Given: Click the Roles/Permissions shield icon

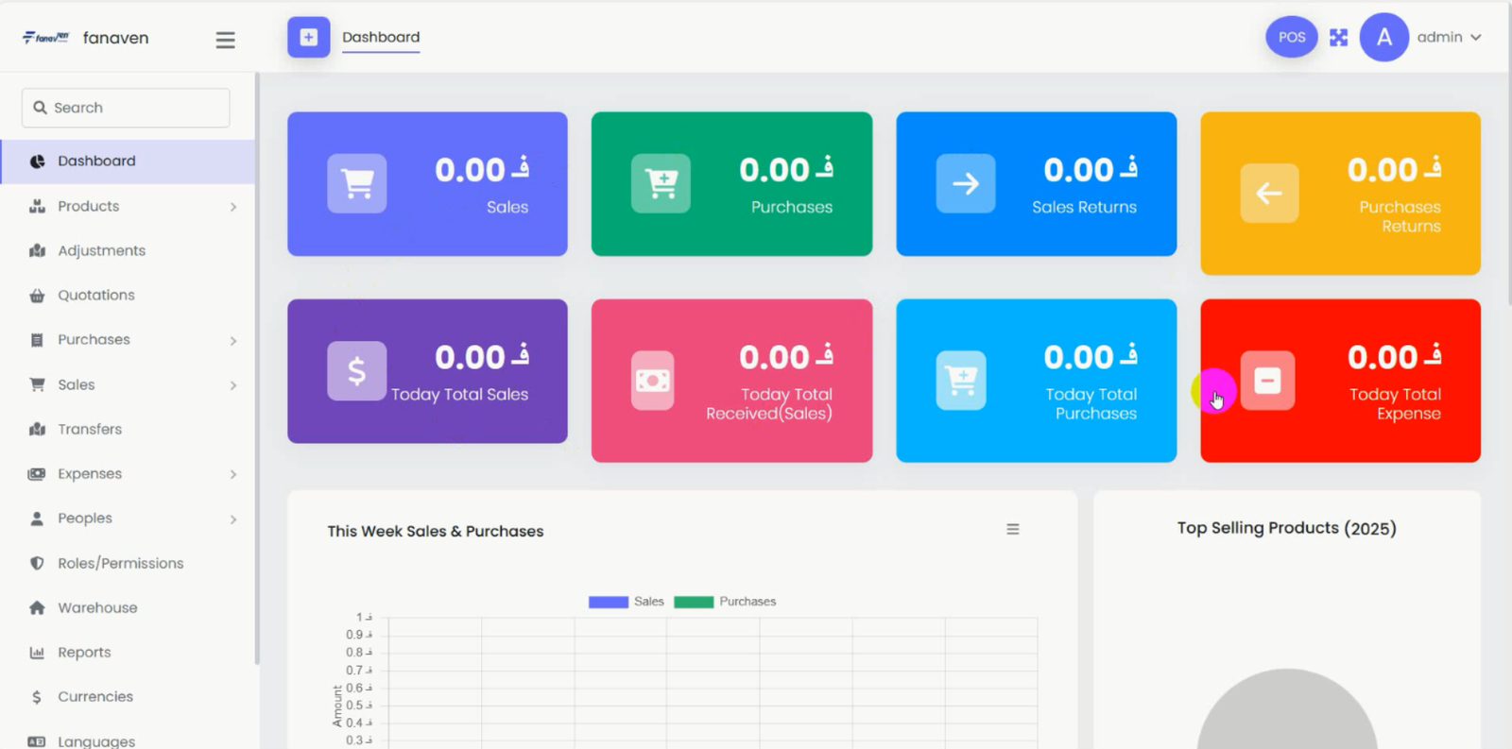Looking at the screenshot, I should click(x=37, y=563).
